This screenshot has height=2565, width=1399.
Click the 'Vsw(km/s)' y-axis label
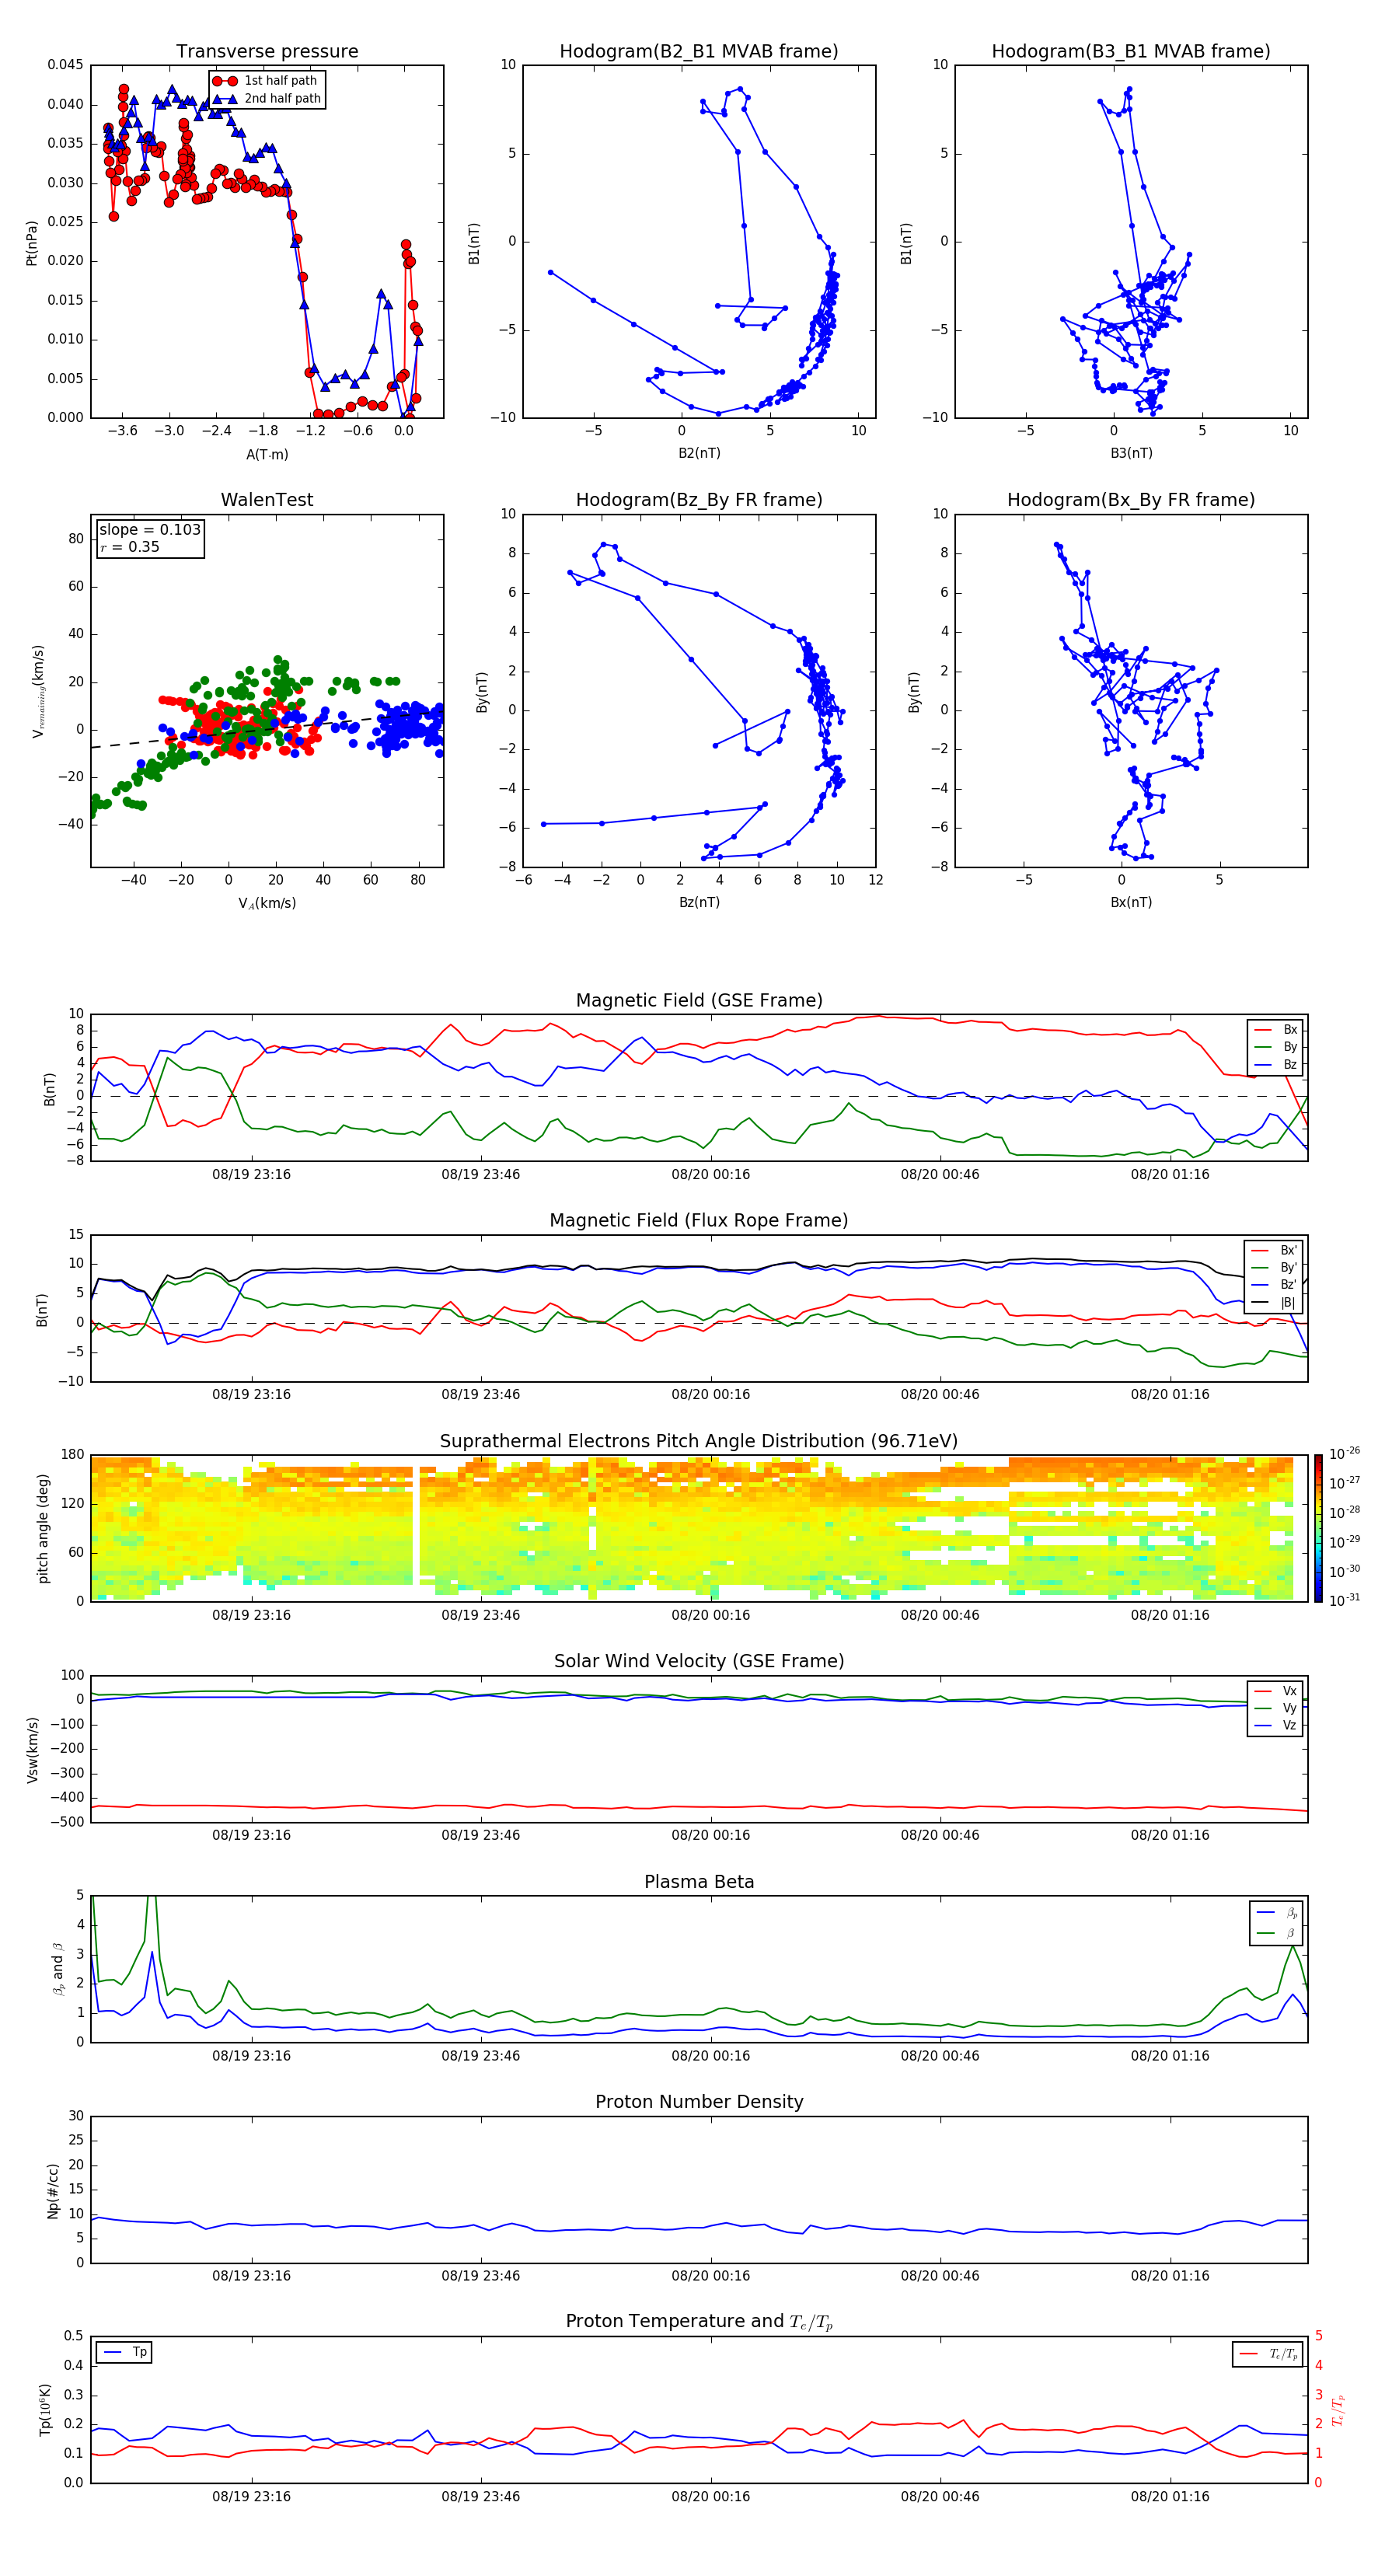(x=32, y=1749)
